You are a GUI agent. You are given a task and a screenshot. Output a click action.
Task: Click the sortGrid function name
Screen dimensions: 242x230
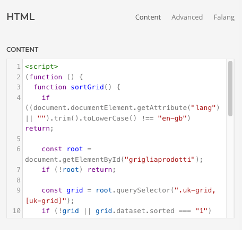tap(87, 87)
